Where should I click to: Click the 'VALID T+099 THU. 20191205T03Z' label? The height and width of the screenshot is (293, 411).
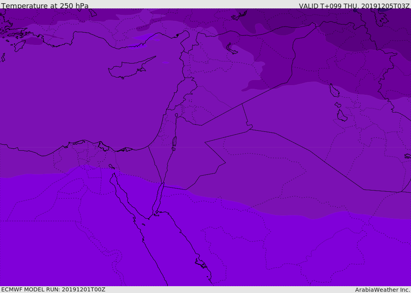(354, 6)
